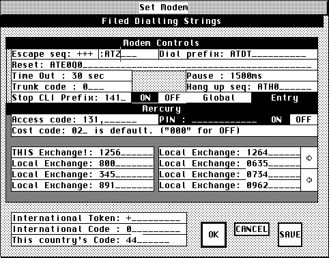
Task: Switch Mercury PIN to ON
Action: tap(276, 120)
